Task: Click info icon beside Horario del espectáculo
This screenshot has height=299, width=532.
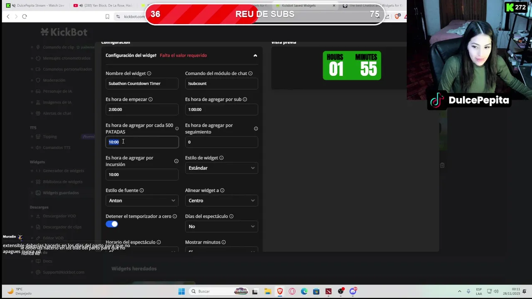Action: click(159, 242)
